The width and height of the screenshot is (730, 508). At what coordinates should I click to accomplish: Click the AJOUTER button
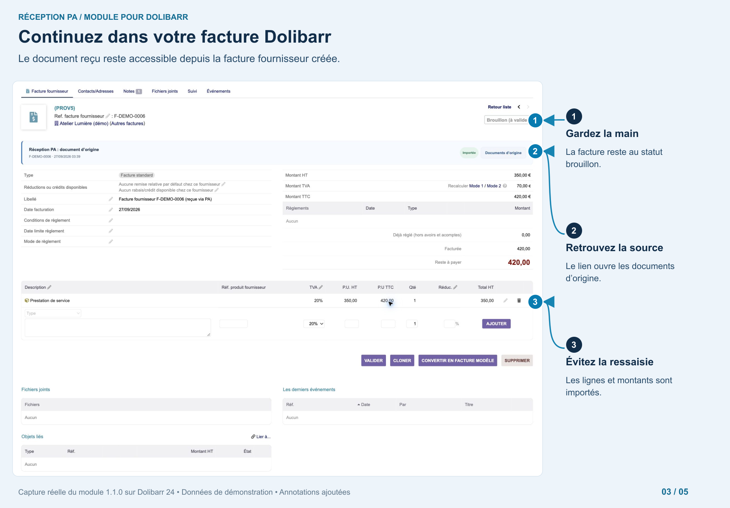(x=496, y=324)
